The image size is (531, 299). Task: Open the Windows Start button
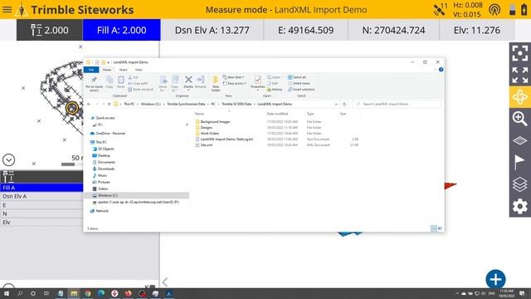[7, 293]
